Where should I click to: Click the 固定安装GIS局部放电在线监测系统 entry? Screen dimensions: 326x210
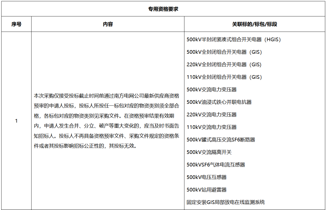pyautogui.click(x=226, y=202)
